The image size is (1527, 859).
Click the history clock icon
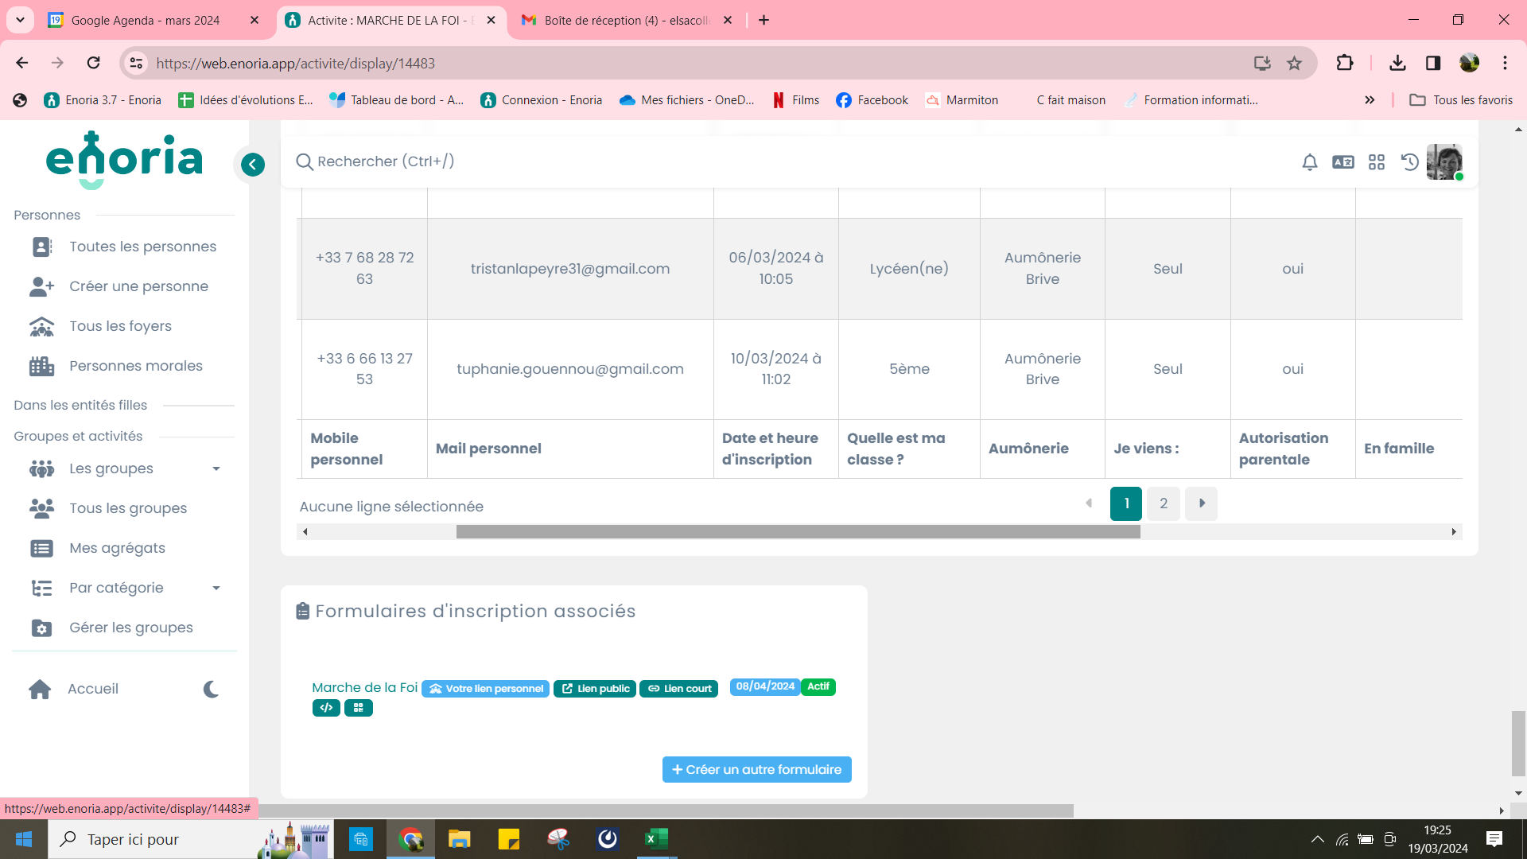coord(1410,162)
